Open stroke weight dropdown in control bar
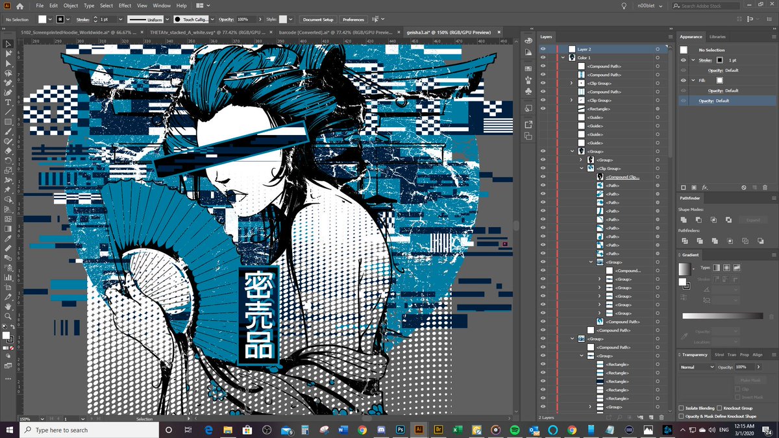Screen dimensions: 779x438 [x=121, y=19]
